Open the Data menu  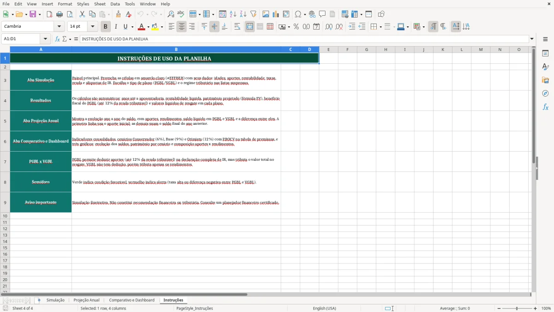coord(115,4)
